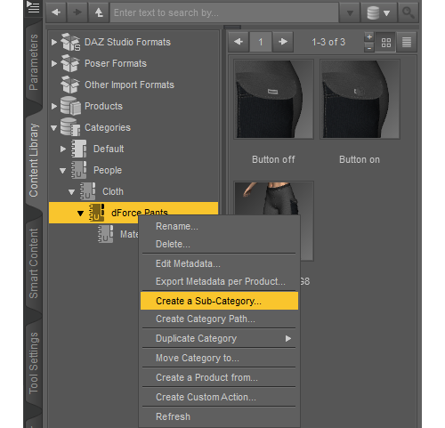Choose Delete... from context menu
The height and width of the screenshot is (428, 445).
(220, 245)
